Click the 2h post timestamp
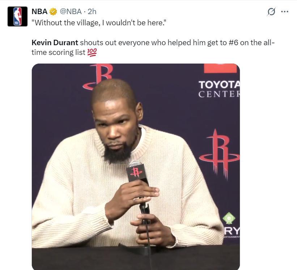Image resolution: width=297 pixels, height=270 pixels. tap(92, 12)
